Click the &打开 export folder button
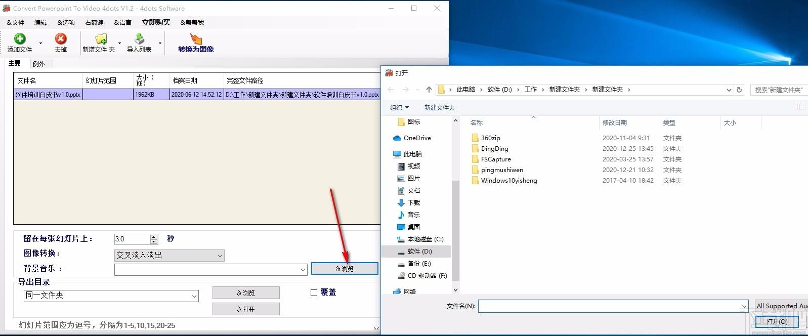Image resolution: width=808 pixels, height=336 pixels. (x=246, y=309)
